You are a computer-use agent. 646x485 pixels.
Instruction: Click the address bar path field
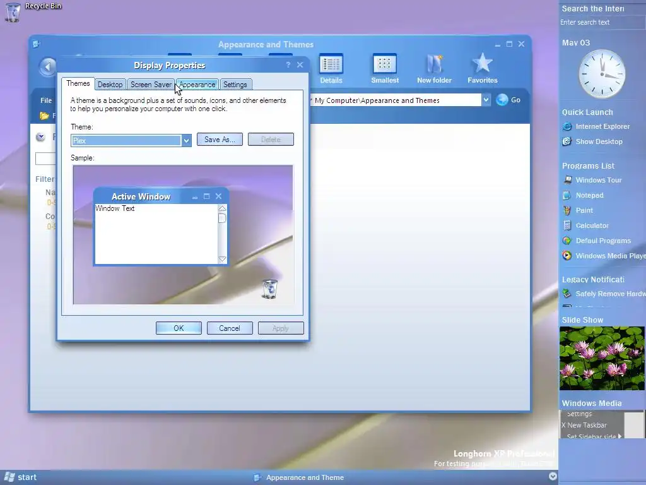(x=396, y=100)
